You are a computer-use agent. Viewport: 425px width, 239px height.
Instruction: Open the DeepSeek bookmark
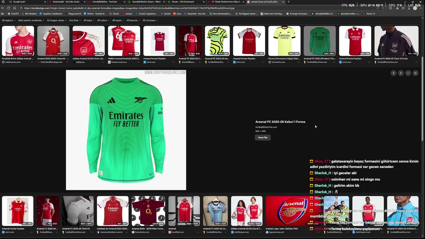click(x=195, y=14)
